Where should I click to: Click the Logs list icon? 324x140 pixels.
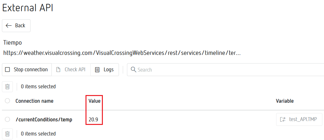pyautogui.click(x=97, y=70)
